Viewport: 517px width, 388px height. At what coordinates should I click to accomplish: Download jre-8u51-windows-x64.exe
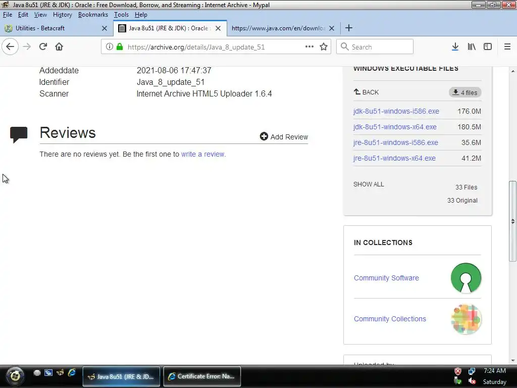click(394, 158)
